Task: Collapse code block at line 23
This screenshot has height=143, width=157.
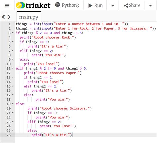Action: [13, 122]
